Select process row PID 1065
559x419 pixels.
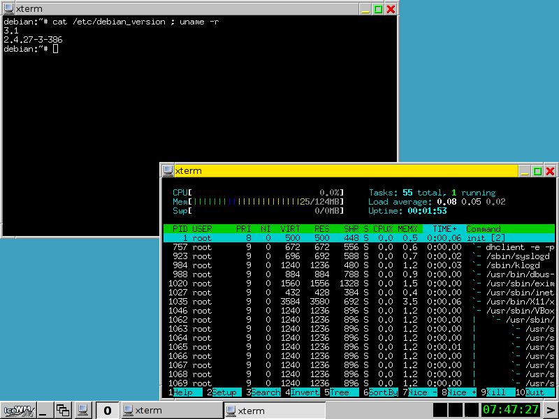click(x=359, y=347)
